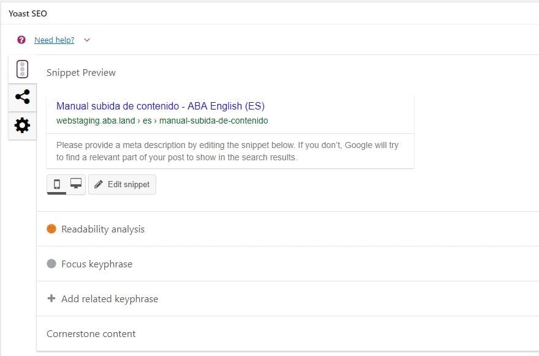Click the Edit snippet button
The height and width of the screenshot is (356, 539).
123,185
